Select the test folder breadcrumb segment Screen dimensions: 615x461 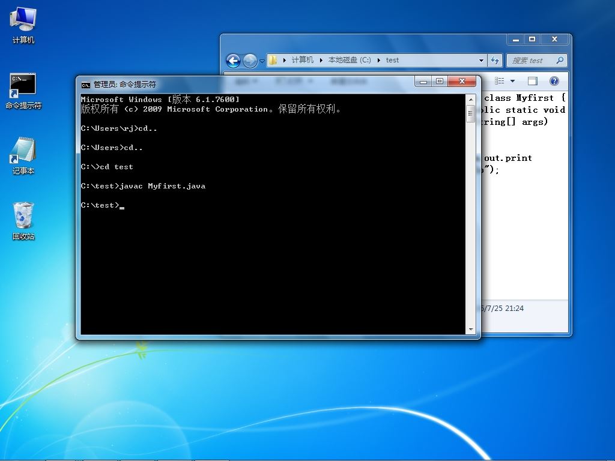coord(392,60)
